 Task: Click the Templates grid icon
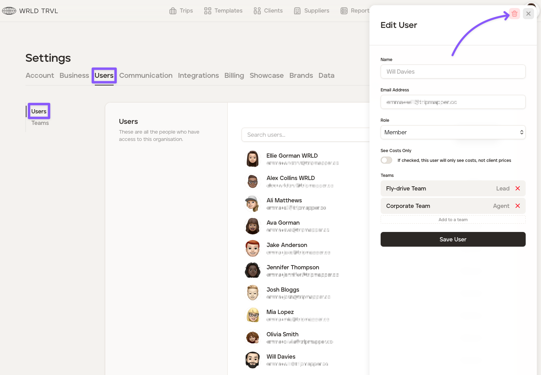point(207,11)
